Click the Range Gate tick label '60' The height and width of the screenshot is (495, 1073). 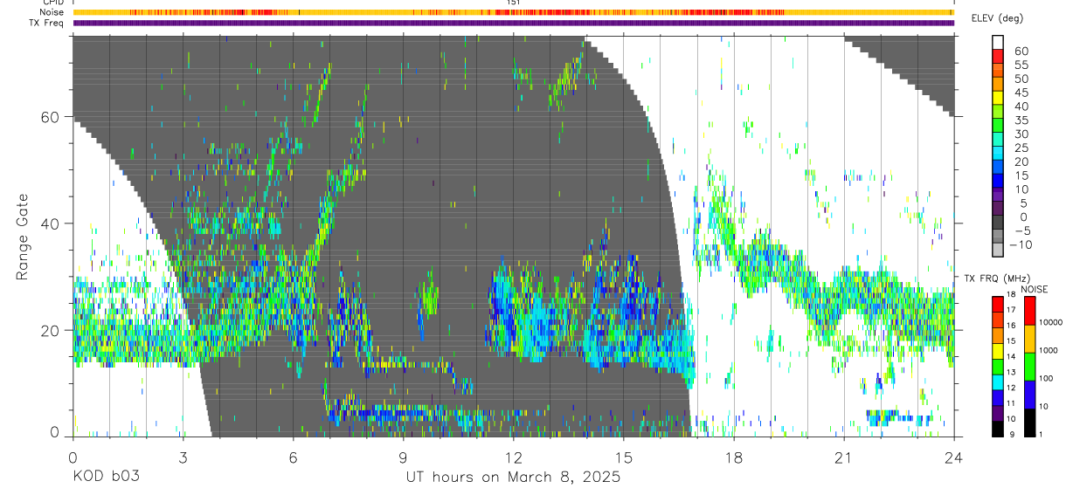[x=49, y=117]
